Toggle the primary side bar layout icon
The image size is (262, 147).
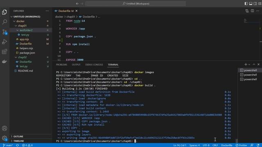tap(246, 4)
